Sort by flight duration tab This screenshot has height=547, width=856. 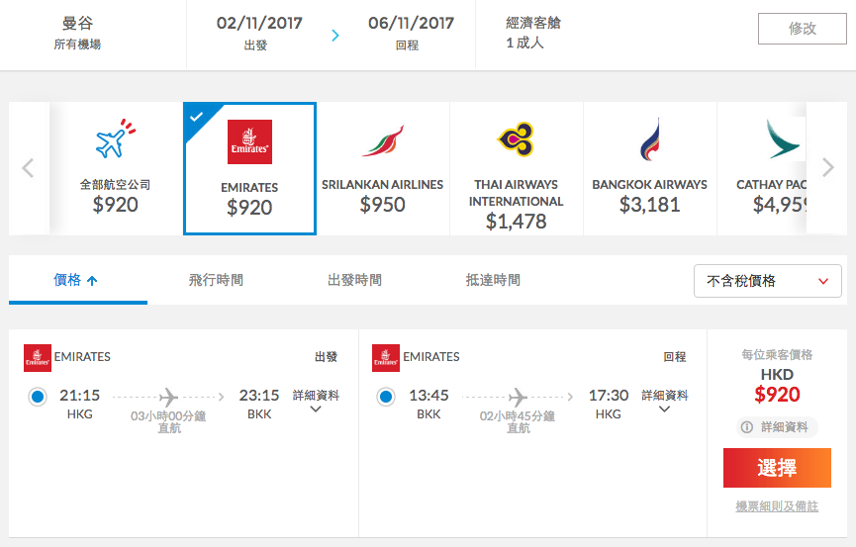(x=216, y=280)
